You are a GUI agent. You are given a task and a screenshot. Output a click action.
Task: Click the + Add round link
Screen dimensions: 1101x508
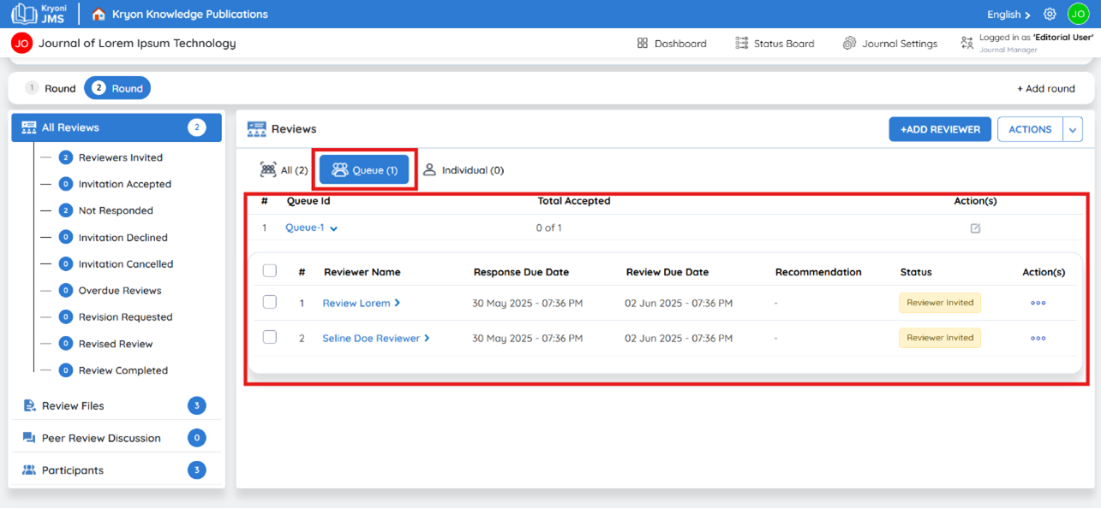click(x=1046, y=89)
